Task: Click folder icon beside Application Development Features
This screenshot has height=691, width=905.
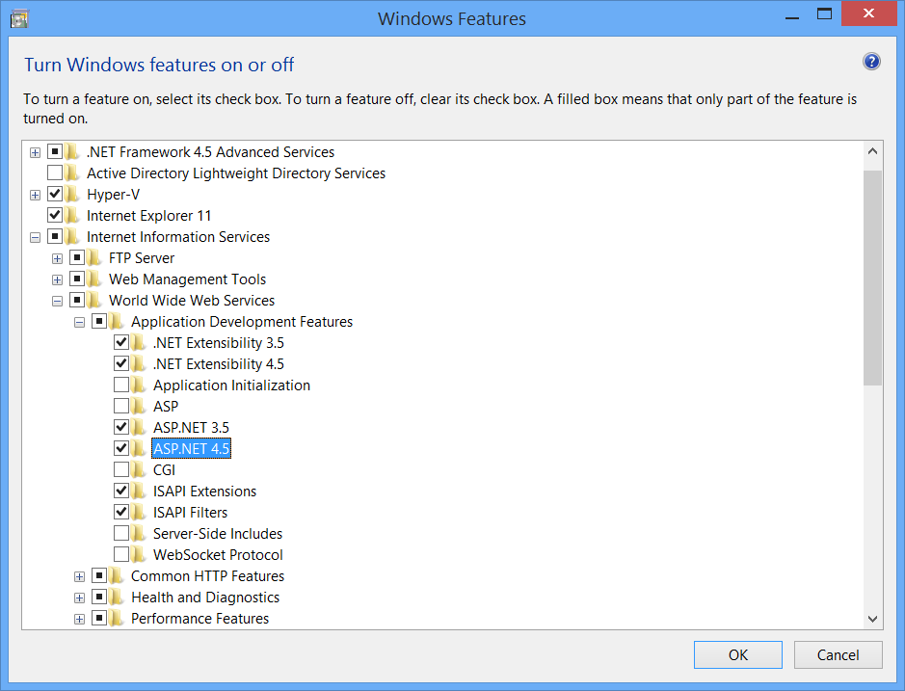Action: tap(117, 322)
